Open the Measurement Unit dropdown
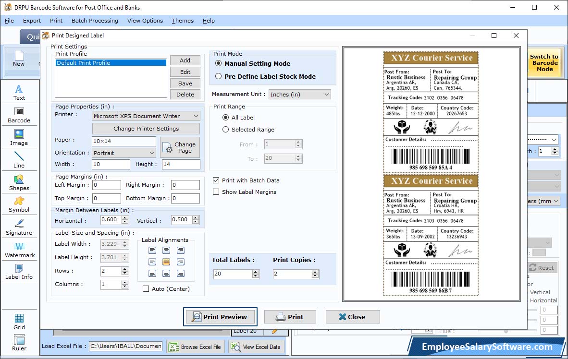The height and width of the screenshot is (359, 568). (x=299, y=95)
